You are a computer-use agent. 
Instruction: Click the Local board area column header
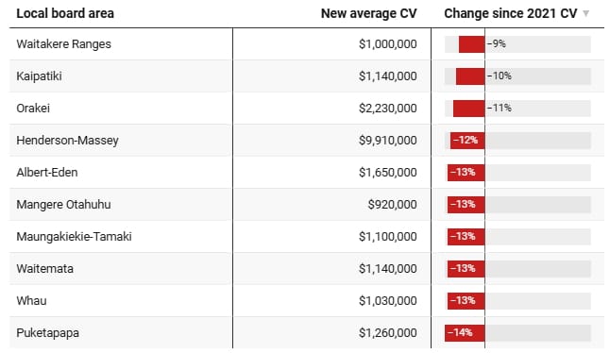[x=65, y=13]
